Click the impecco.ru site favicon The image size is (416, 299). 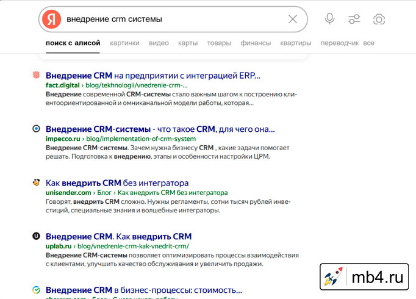37,129
